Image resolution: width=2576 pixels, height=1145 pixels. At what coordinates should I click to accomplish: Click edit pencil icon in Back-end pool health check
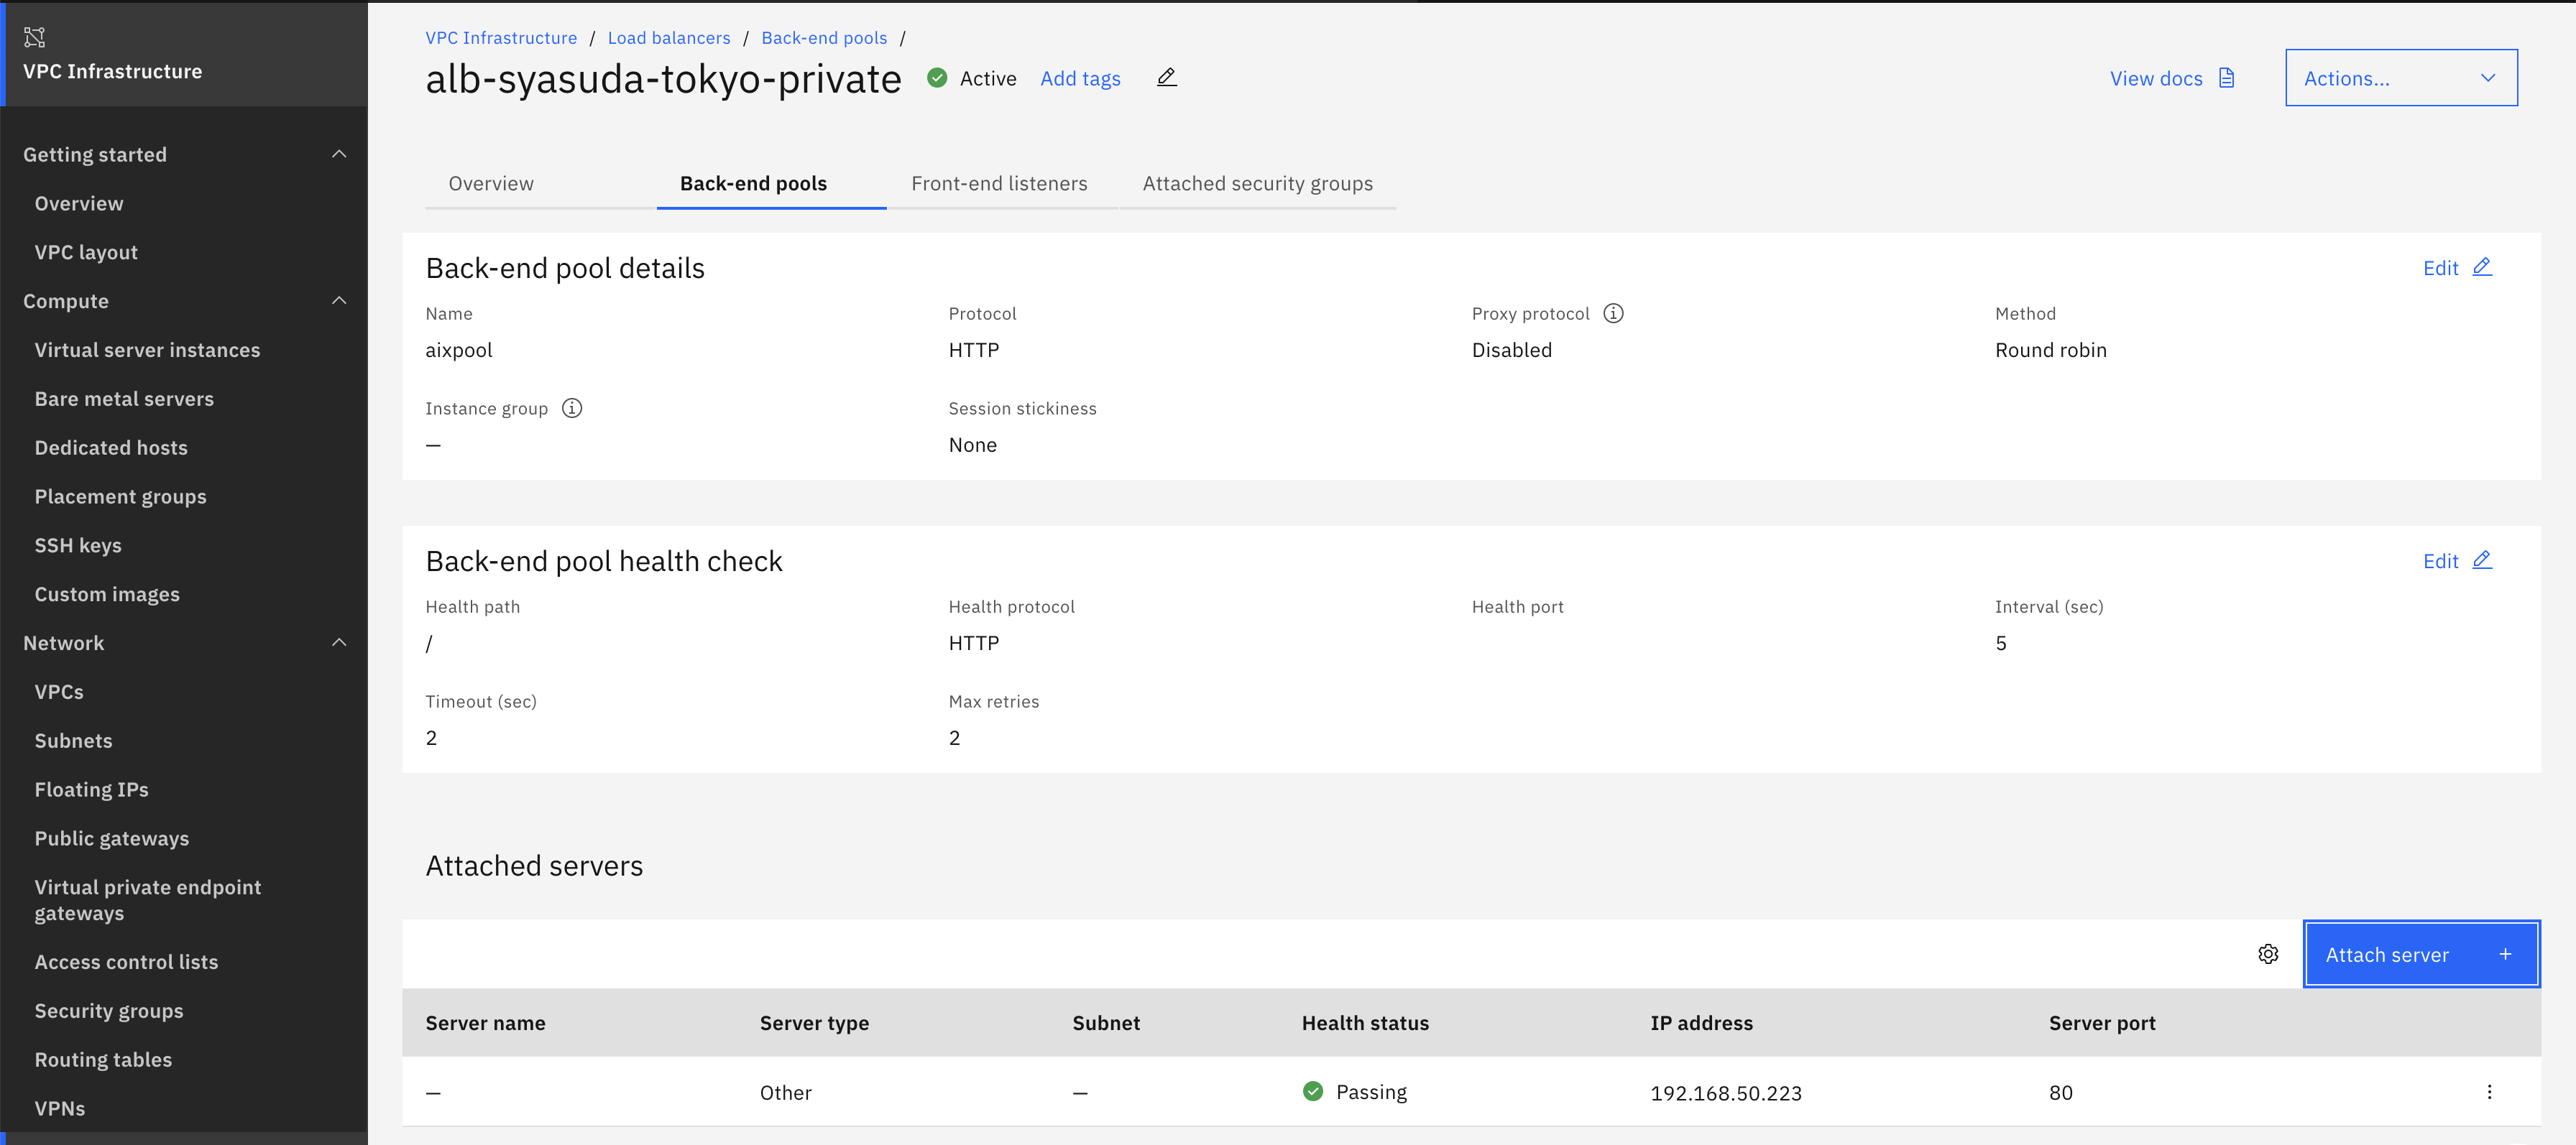coord(2482,560)
